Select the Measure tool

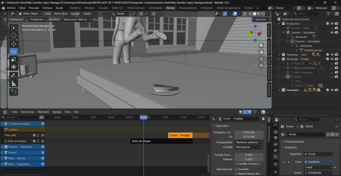[x=14, y=83]
